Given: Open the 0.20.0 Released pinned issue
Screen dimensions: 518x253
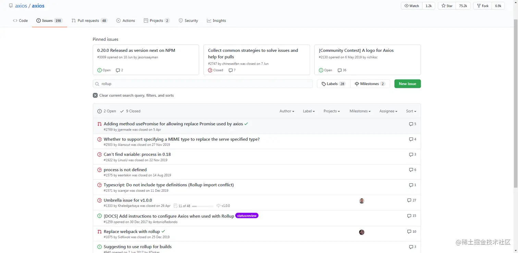Looking at the screenshot, I should coord(136,50).
